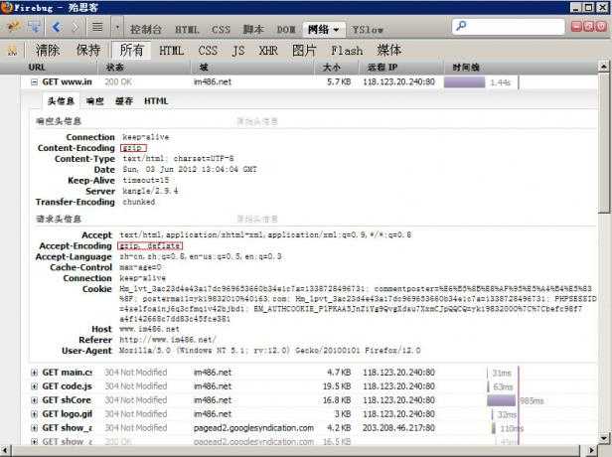
Task: Open the command line list icon
Action: point(97,27)
